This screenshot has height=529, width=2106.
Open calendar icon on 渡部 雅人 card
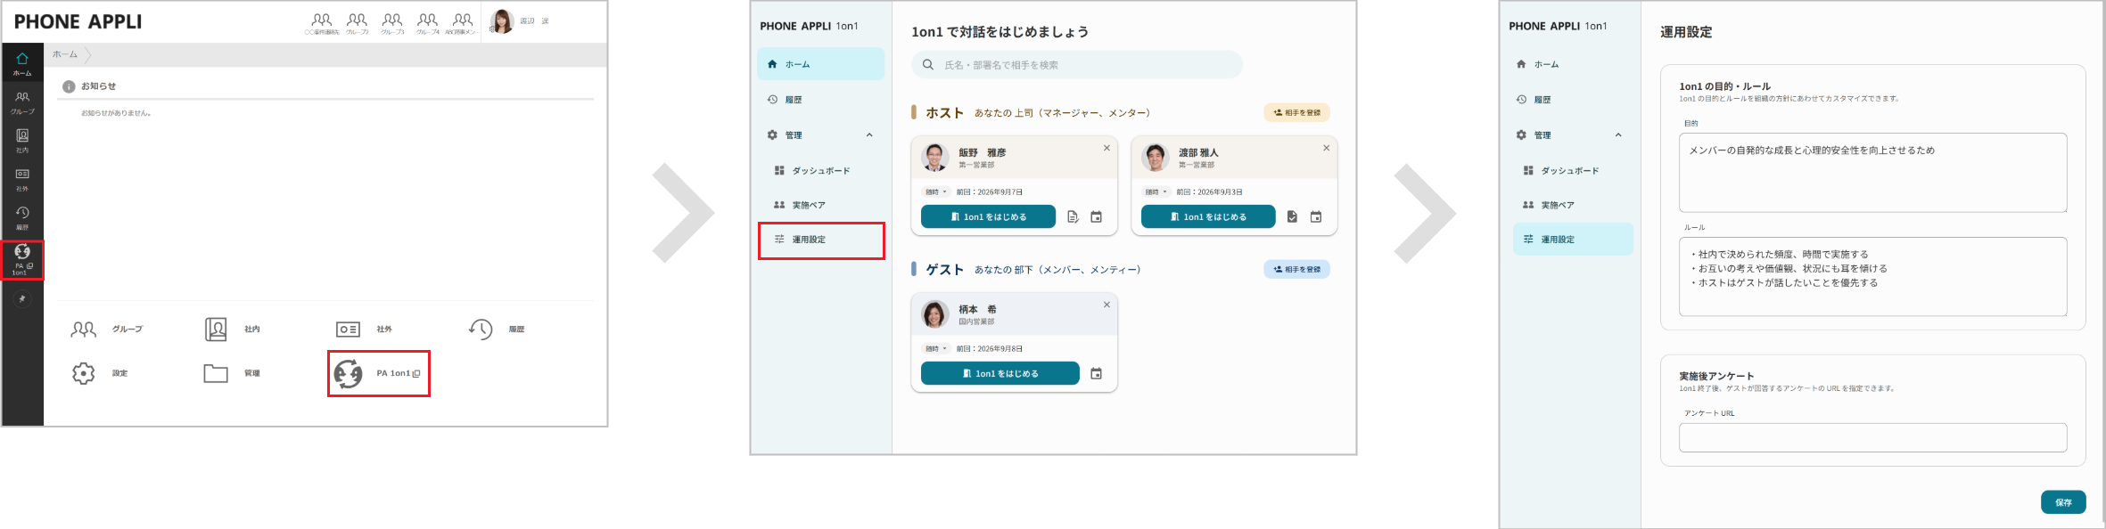pyautogui.click(x=1316, y=216)
